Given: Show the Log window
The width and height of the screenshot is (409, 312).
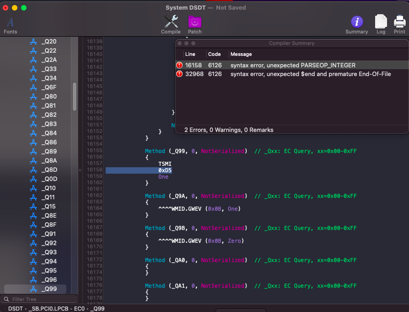Looking at the screenshot, I should tap(381, 24).
